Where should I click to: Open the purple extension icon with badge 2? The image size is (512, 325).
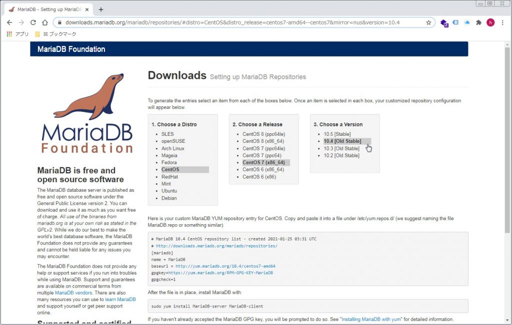coord(444,23)
